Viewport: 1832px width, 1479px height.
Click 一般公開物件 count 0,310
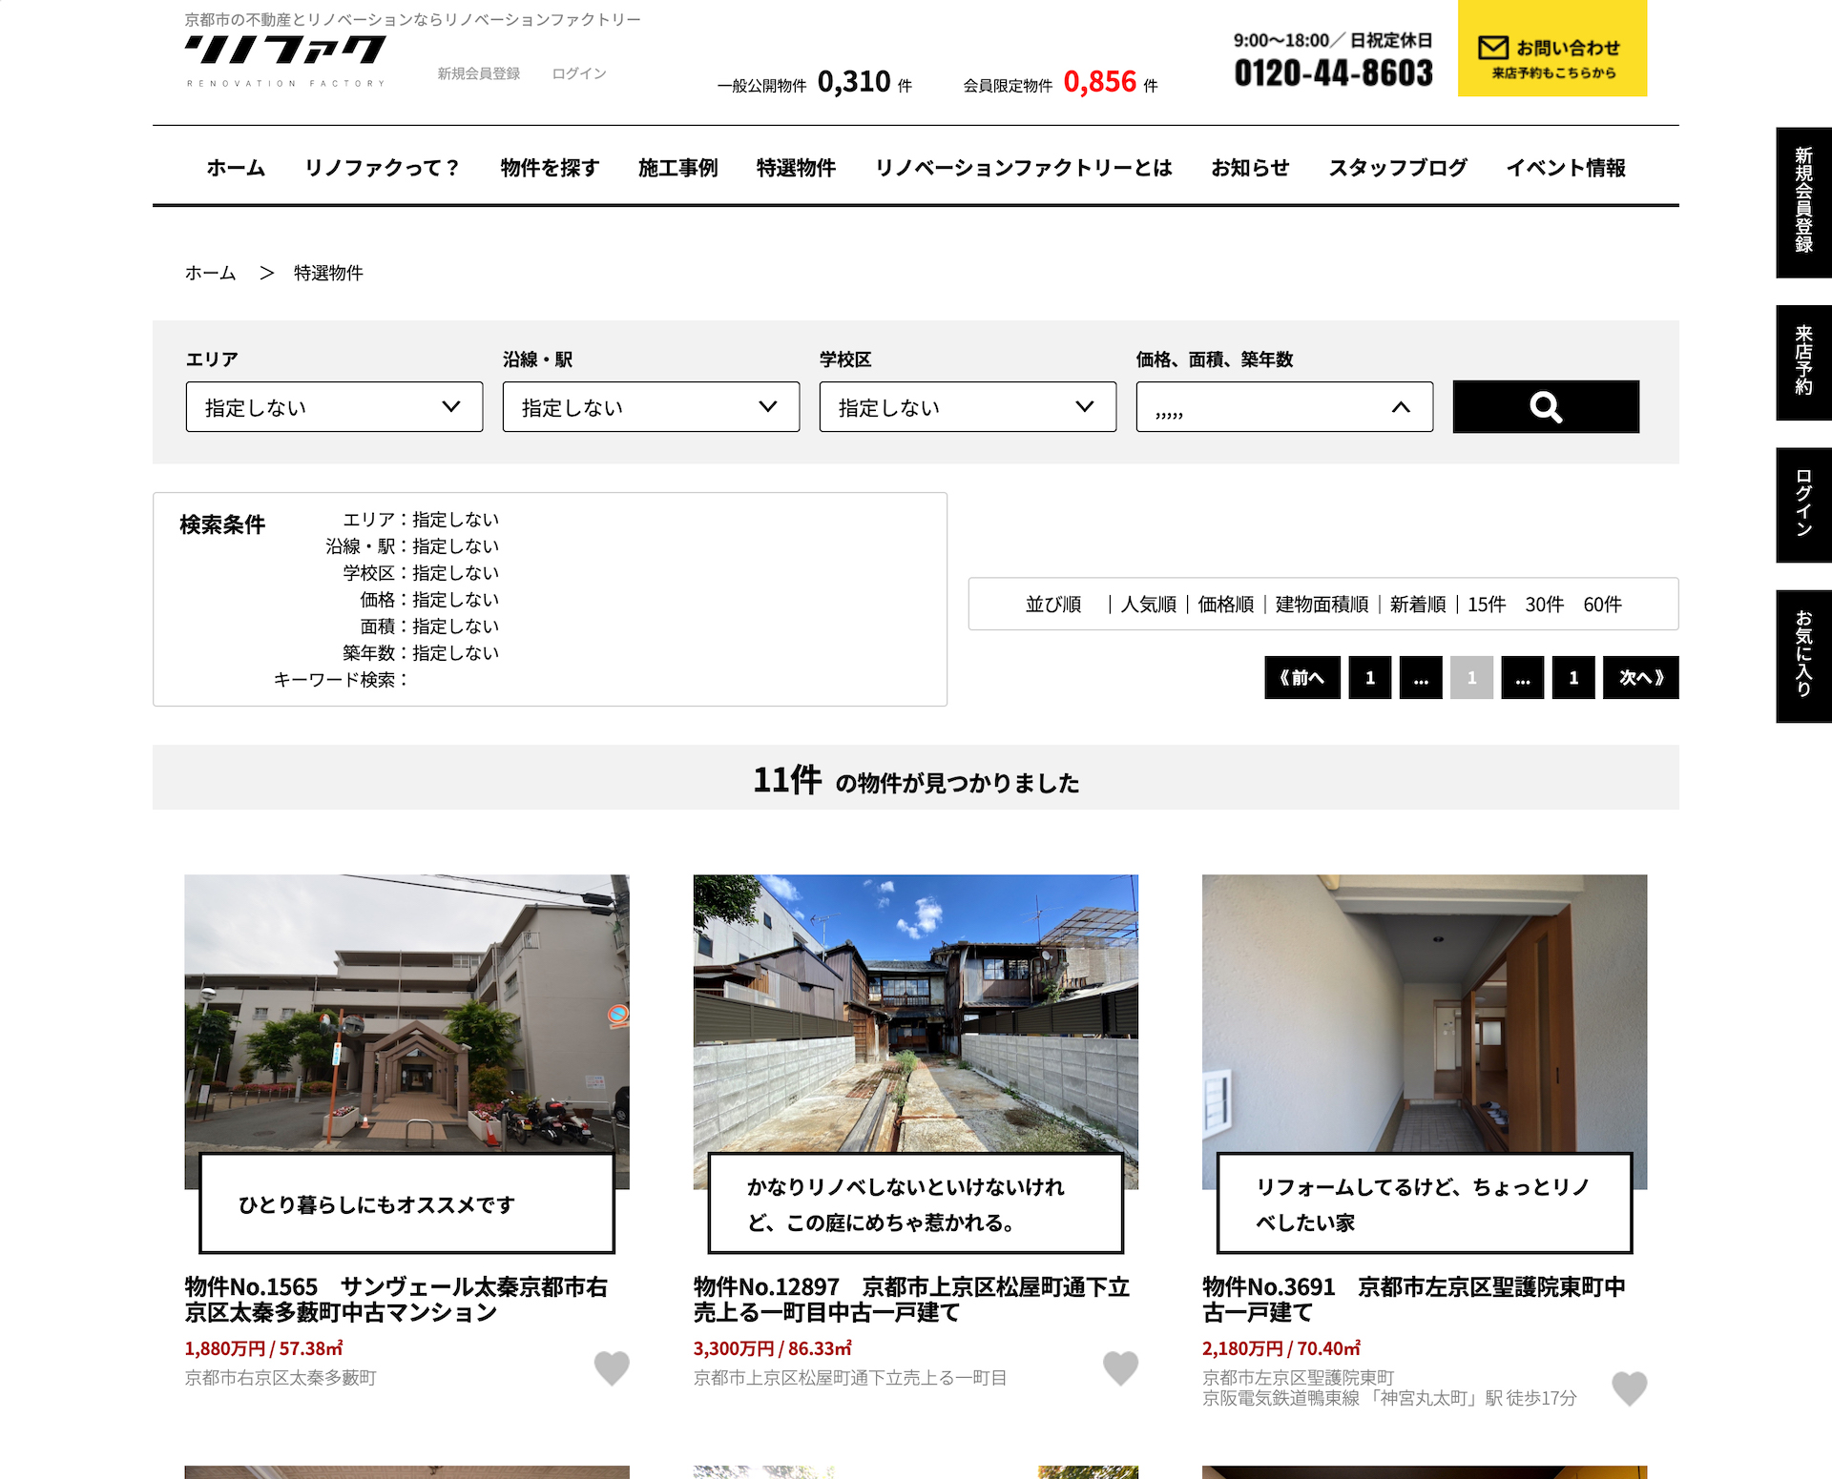[854, 82]
